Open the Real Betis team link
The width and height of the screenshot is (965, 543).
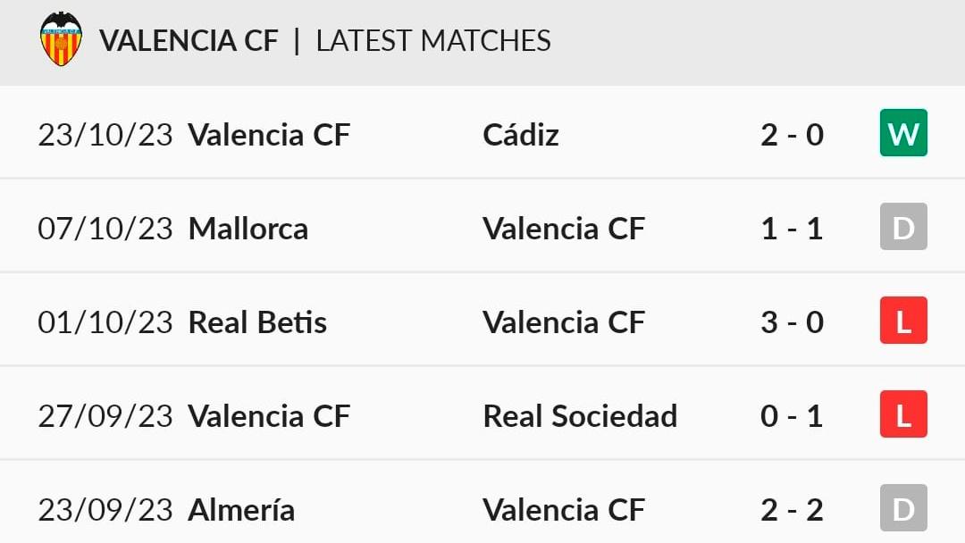[257, 322]
